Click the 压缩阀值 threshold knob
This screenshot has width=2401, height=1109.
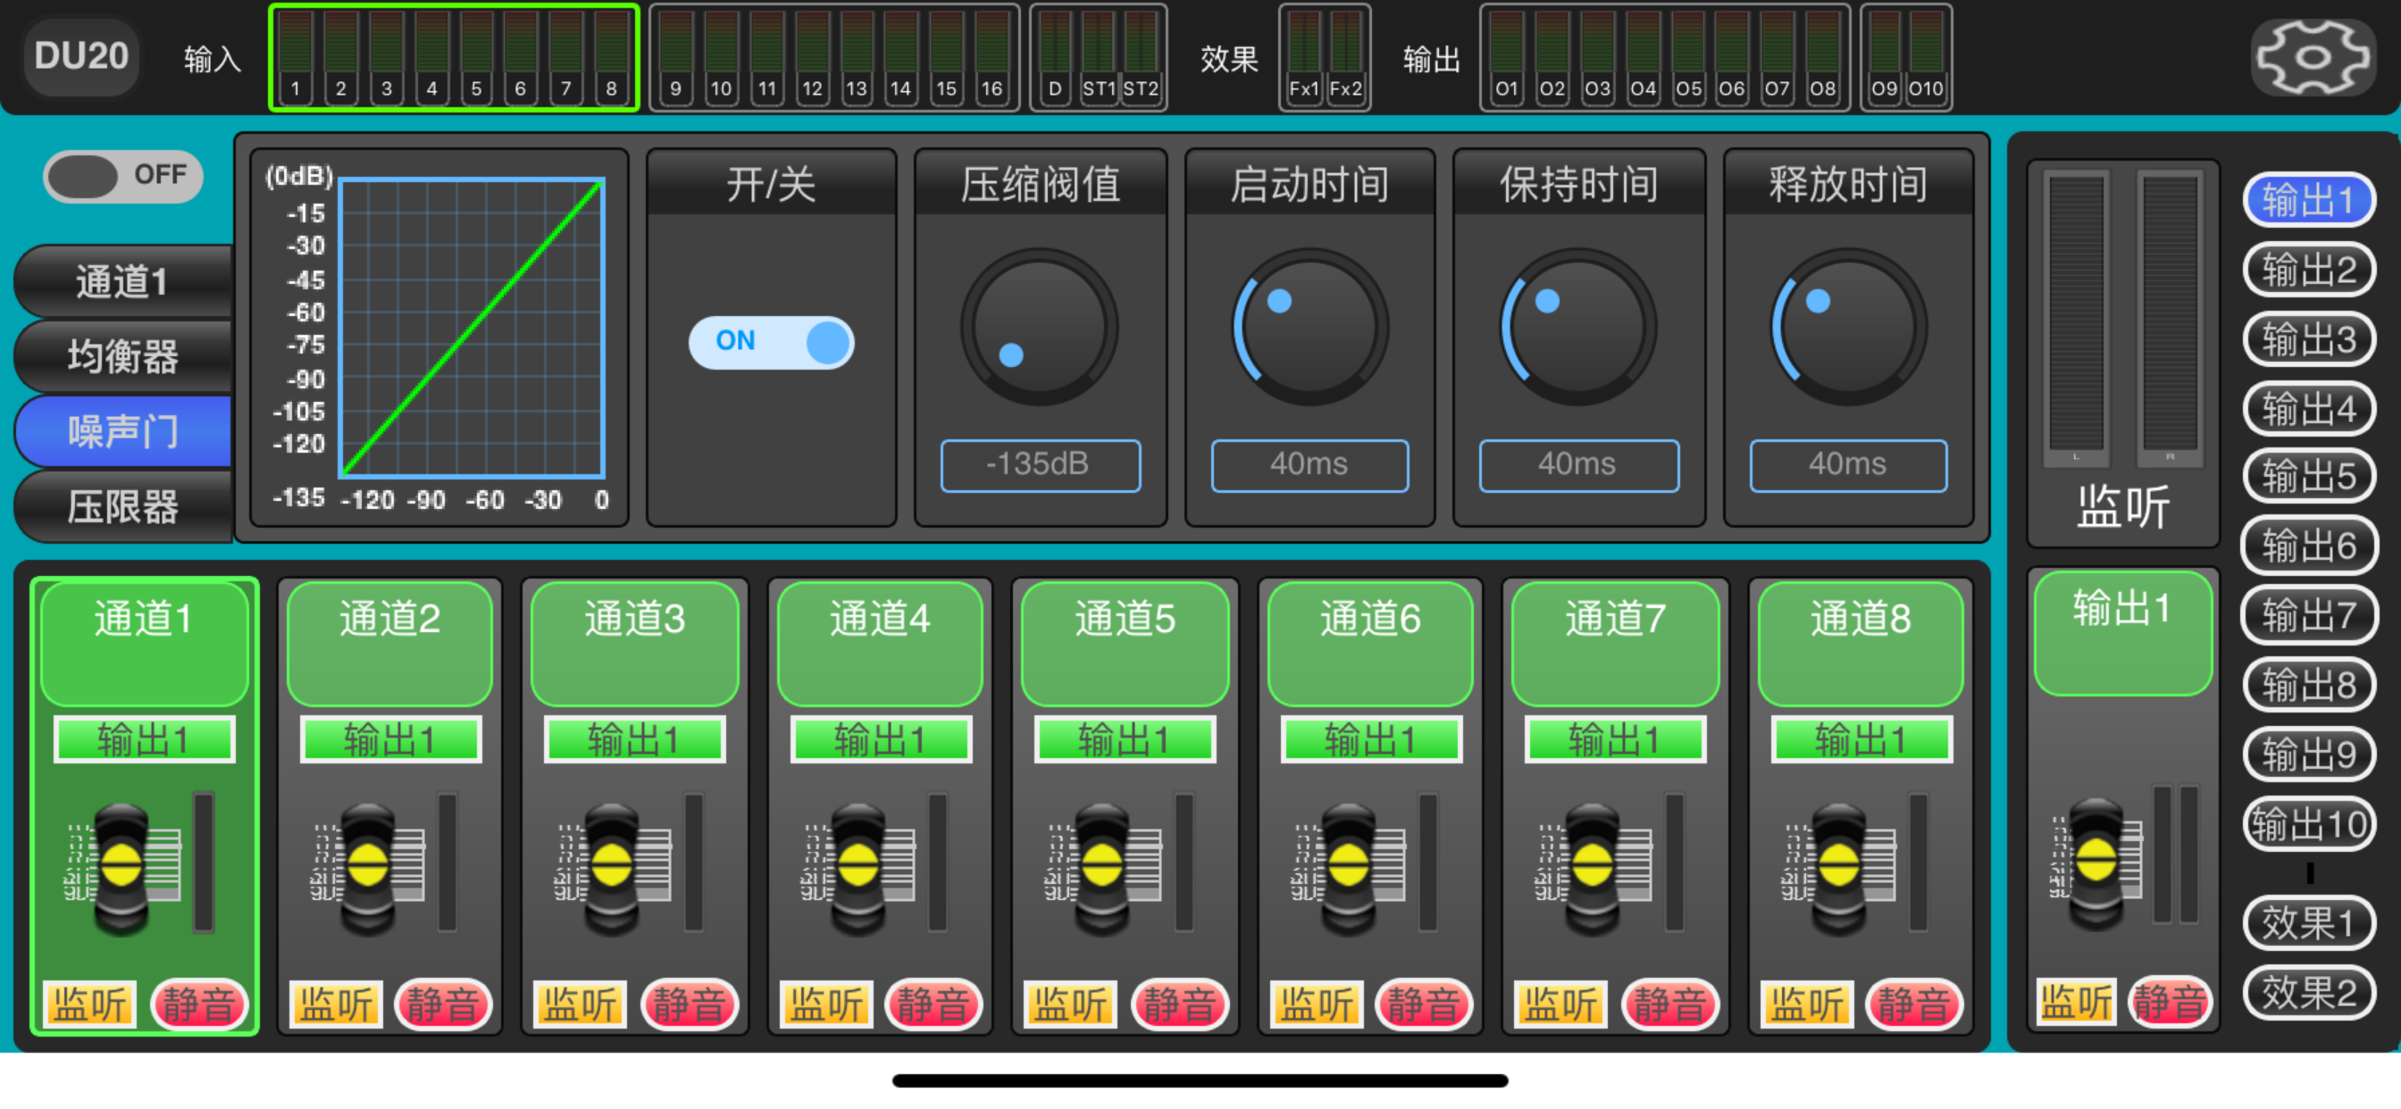[1039, 326]
